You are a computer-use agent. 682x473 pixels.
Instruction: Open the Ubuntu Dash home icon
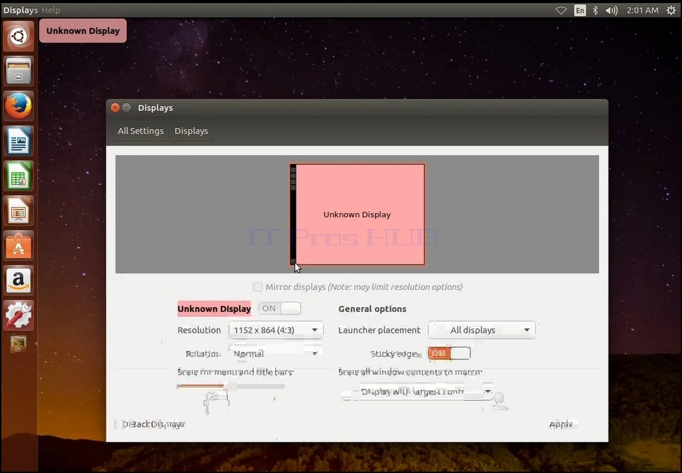click(19, 36)
